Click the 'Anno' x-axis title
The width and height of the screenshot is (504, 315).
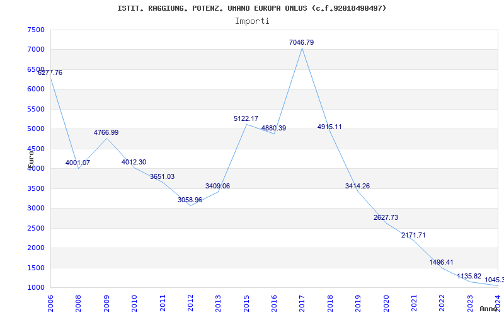[x=488, y=309]
